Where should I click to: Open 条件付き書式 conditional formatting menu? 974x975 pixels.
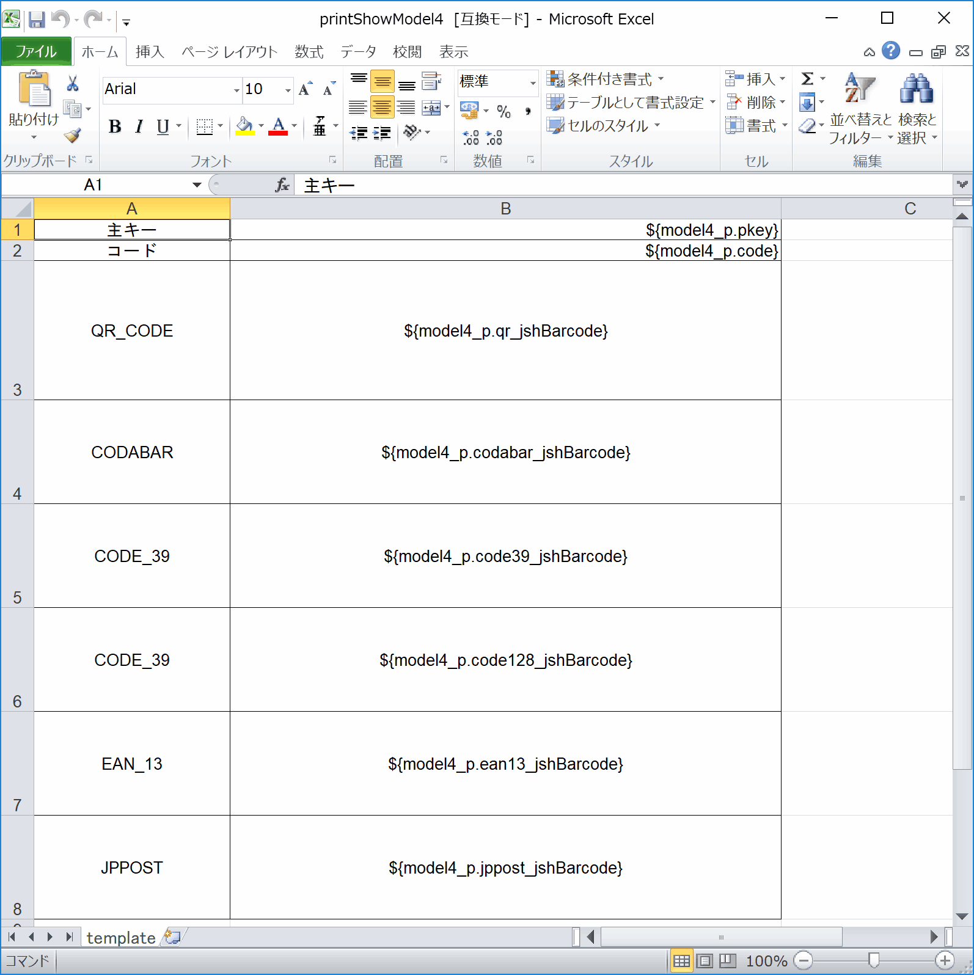(605, 79)
